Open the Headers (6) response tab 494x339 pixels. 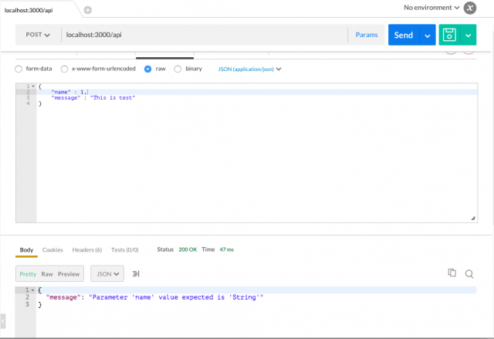point(87,250)
